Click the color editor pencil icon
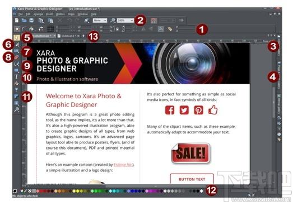Image resolution: width=293 pixels, height=202 pixels. click(x=26, y=191)
